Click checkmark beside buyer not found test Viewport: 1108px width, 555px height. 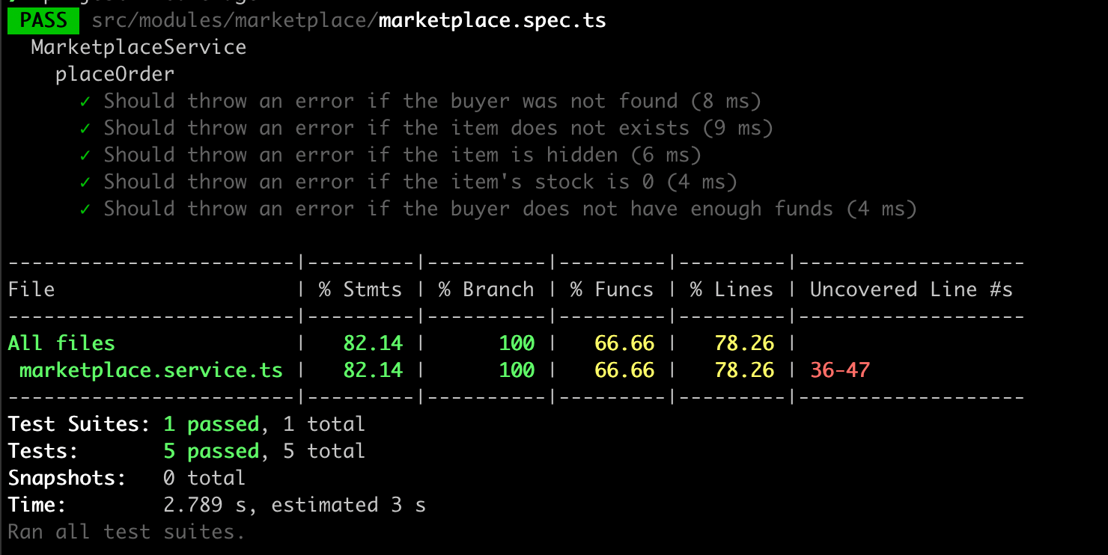click(x=85, y=101)
